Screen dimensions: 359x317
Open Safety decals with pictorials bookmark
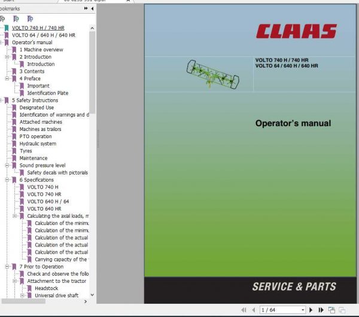click(x=57, y=172)
